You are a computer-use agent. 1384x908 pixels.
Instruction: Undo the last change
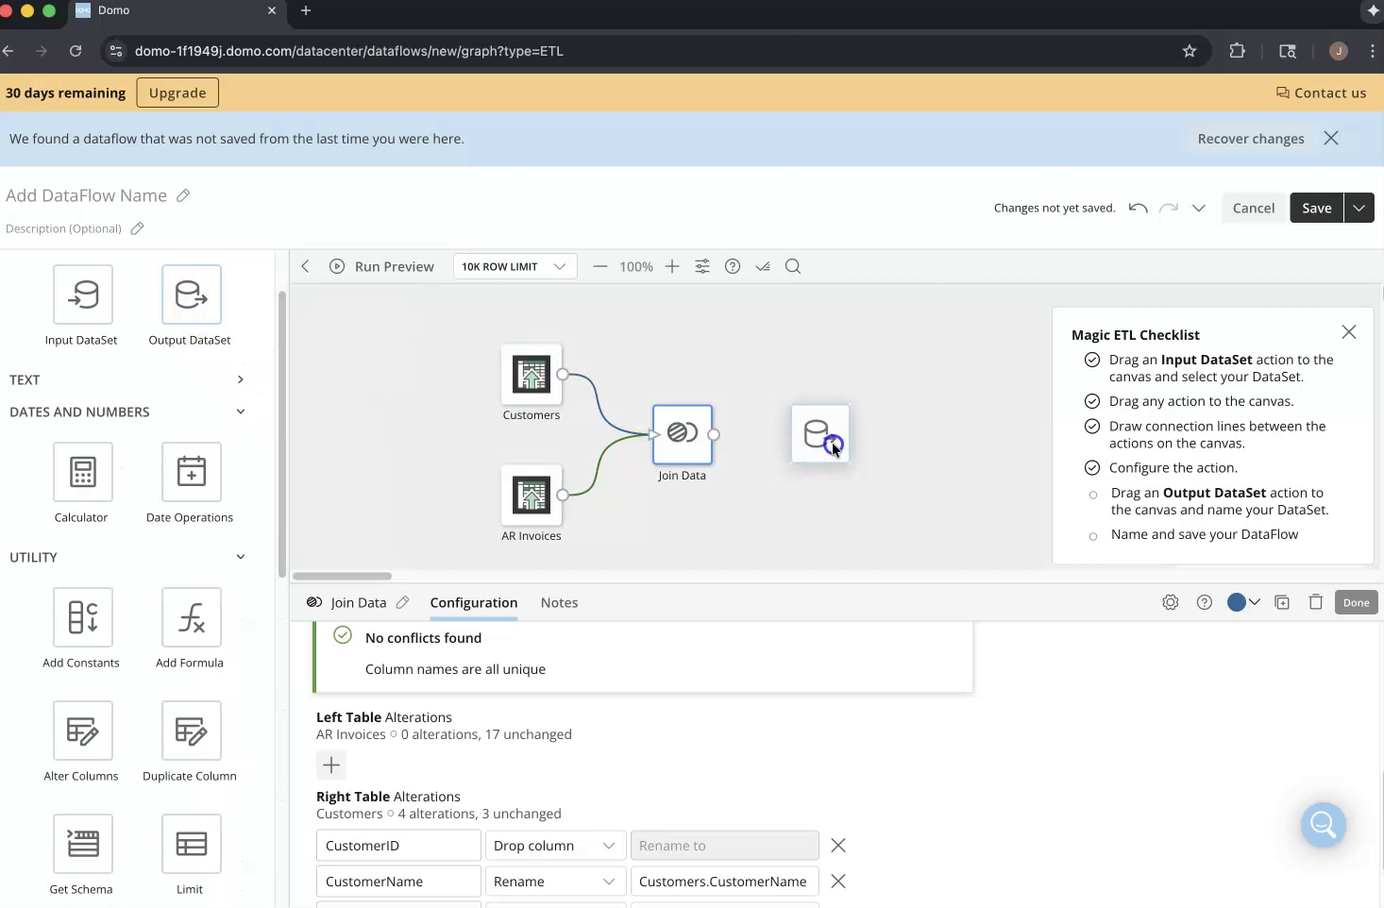pos(1138,208)
